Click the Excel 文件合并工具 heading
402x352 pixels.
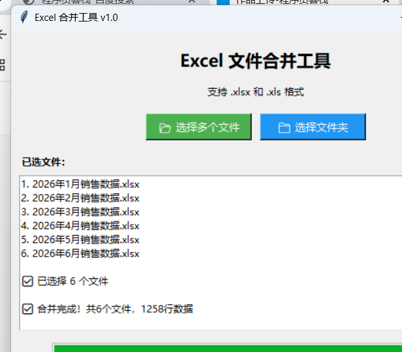(x=256, y=61)
